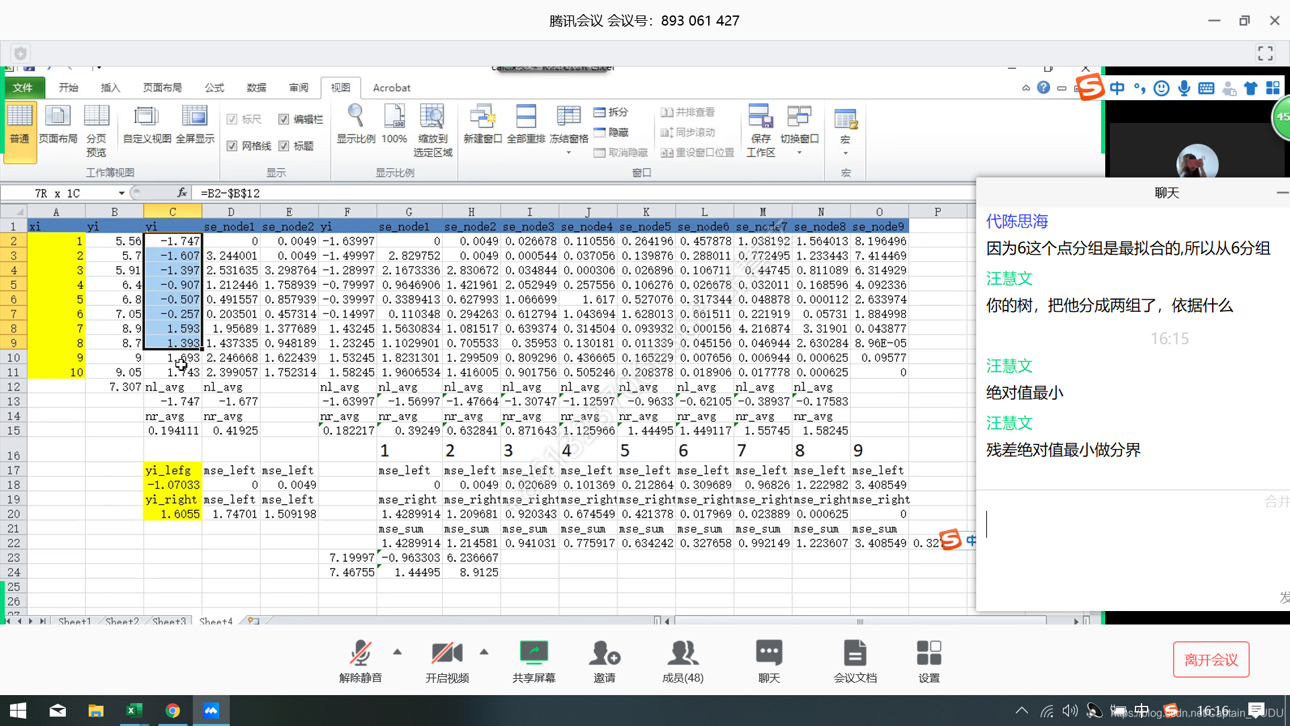Arrange all windows (全部重排)
1290x726 pixels.
click(x=525, y=124)
